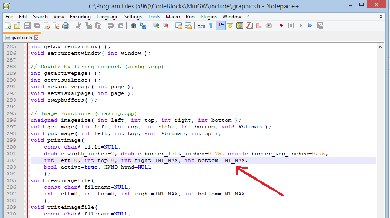This screenshot has width=390, height=218.
Task: Close the graphics.h tab with red X
Action: tap(36, 37)
